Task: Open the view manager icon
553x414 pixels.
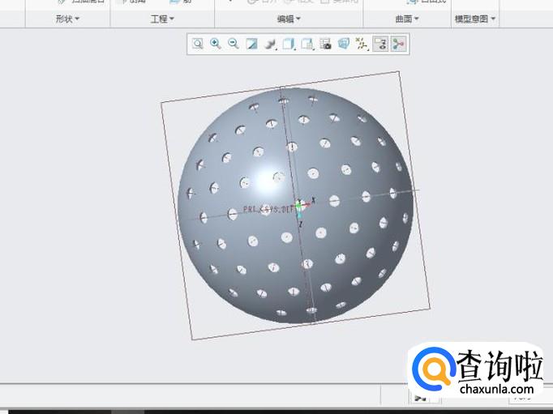Action: point(307,44)
